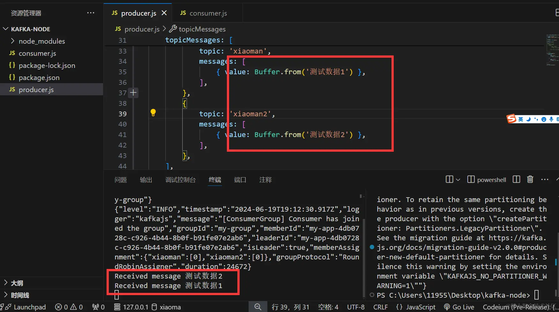Click the panel layout split icon
The height and width of the screenshot is (312, 559).
pos(516,179)
